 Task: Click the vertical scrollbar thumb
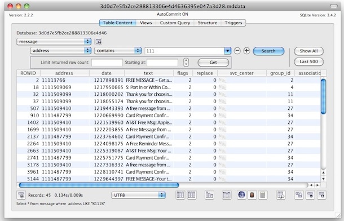coord(323,96)
